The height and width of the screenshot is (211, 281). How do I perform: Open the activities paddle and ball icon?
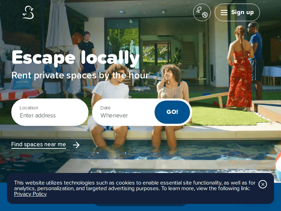point(202,12)
